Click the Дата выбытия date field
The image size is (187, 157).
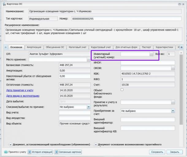coord(75,101)
